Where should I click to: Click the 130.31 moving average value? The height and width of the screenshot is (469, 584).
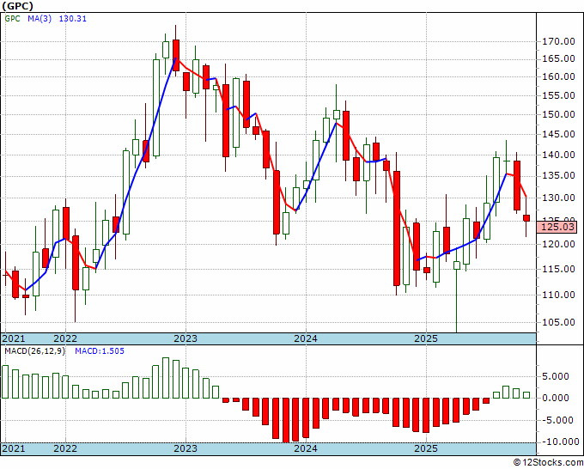73,19
